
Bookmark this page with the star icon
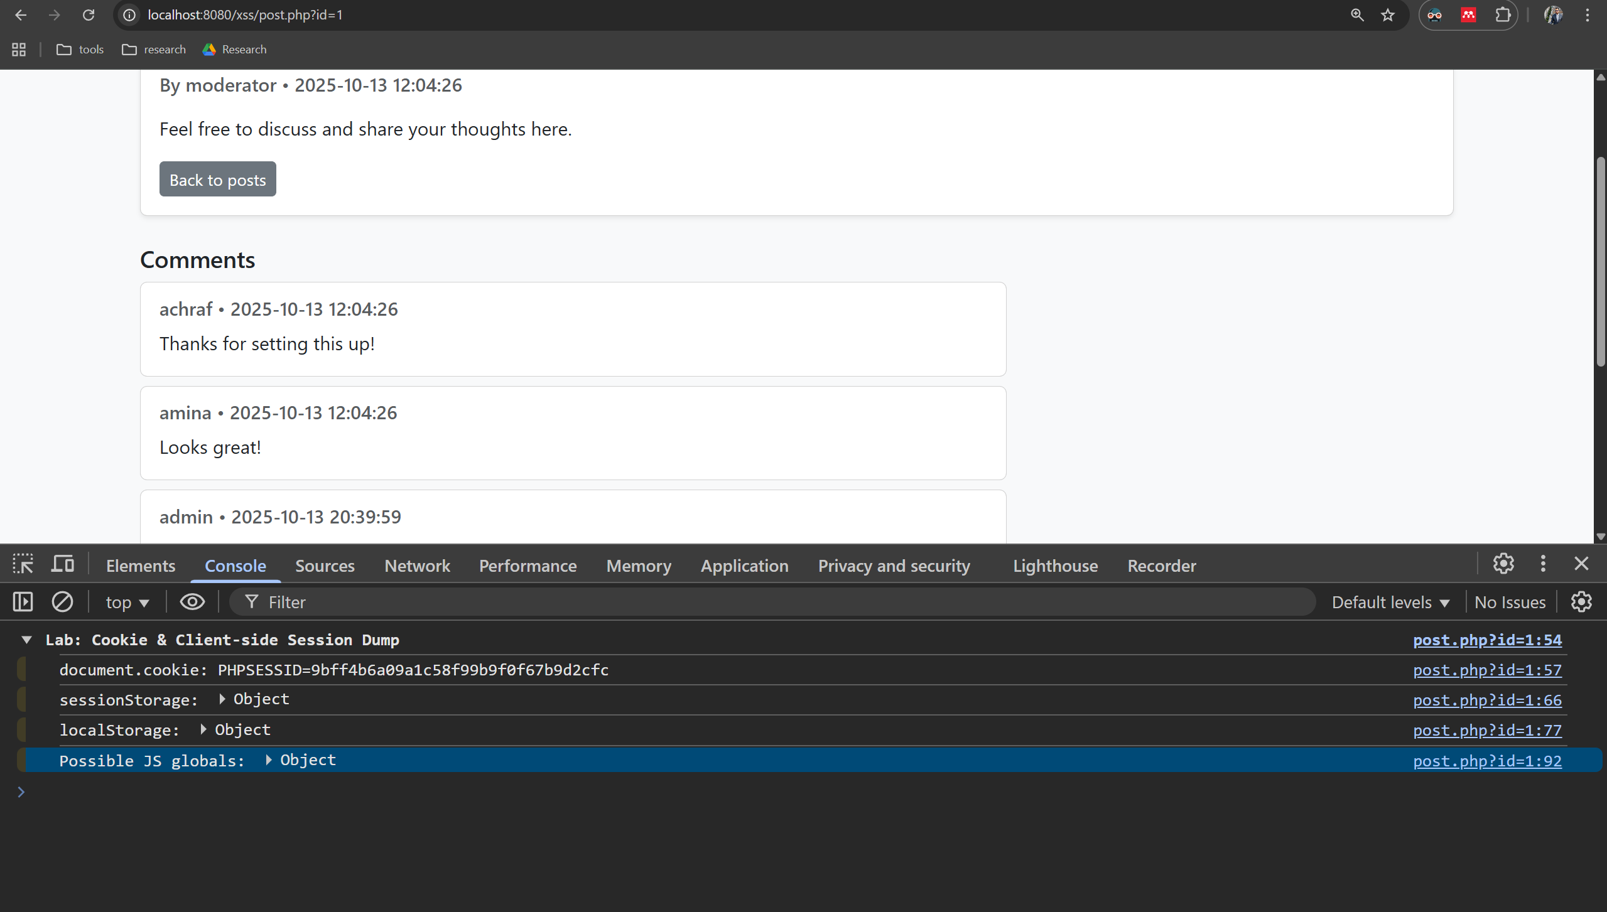pyautogui.click(x=1388, y=15)
